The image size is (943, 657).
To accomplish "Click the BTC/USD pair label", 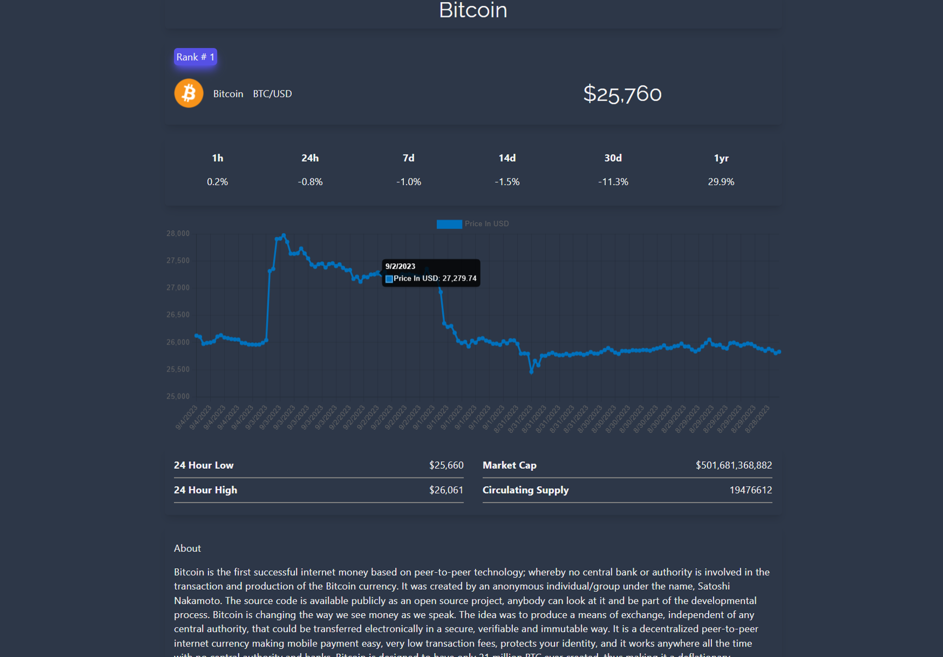I will click(272, 94).
